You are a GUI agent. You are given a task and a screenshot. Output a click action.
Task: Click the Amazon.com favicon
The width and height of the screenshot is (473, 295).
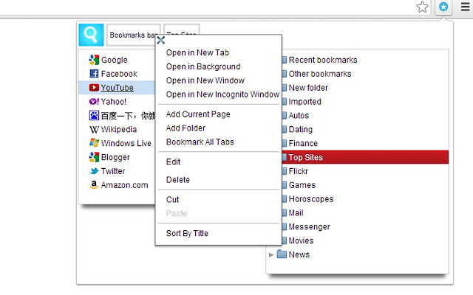[94, 184]
